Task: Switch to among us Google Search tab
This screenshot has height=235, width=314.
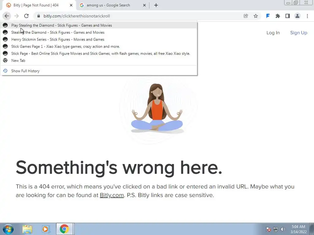Action: click(113, 5)
